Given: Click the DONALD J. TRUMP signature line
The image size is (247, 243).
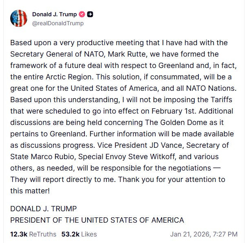Looking at the screenshot, I should [x=43, y=209].
